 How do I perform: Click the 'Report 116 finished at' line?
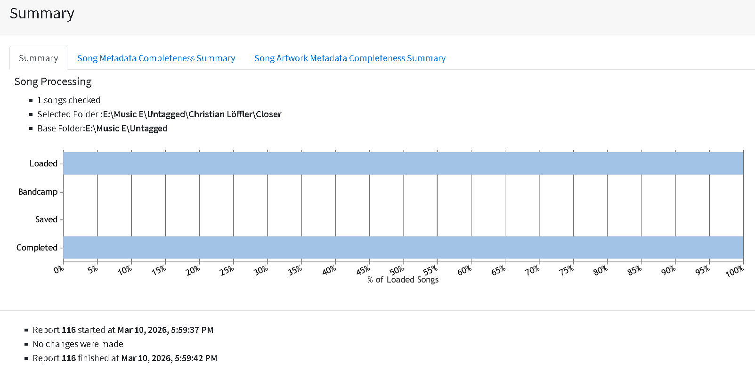pyautogui.click(x=125, y=358)
